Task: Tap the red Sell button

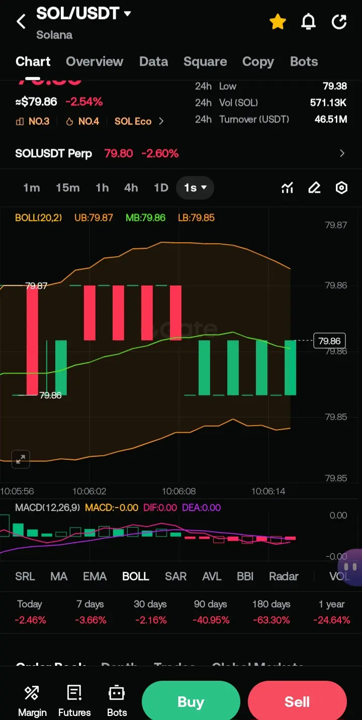Action: tap(297, 701)
